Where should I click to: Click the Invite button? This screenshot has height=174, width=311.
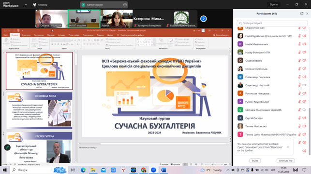pos(255,161)
